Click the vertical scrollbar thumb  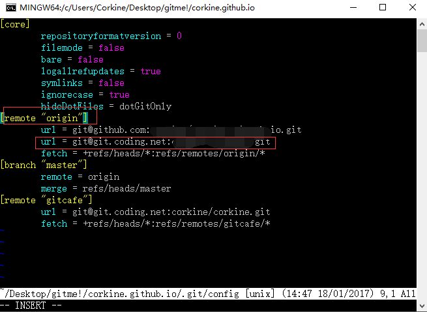(x=421, y=40)
